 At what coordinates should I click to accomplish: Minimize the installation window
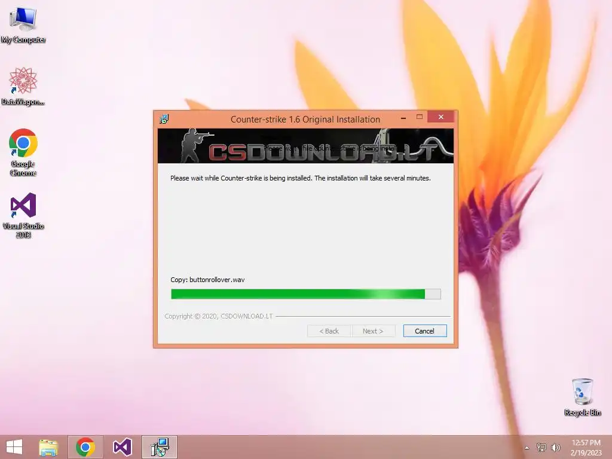403,117
